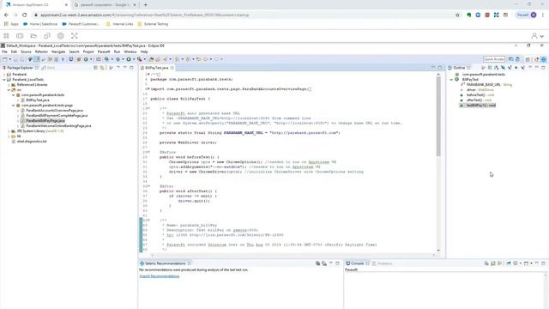Click the browser reload button
Image resolution: width=549 pixels, height=309 pixels.
click(25, 15)
